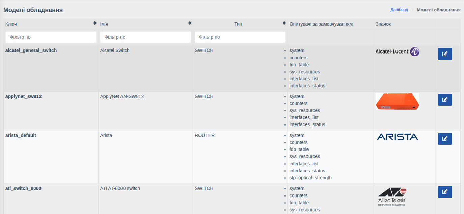
Task: Edit the alcatel_general_switch model
Action: (445, 54)
